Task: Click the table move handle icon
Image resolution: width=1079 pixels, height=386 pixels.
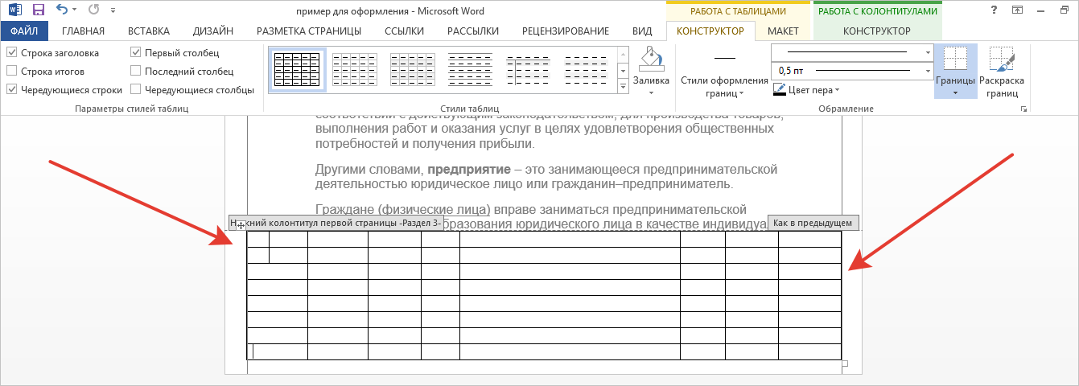Action: point(241,225)
